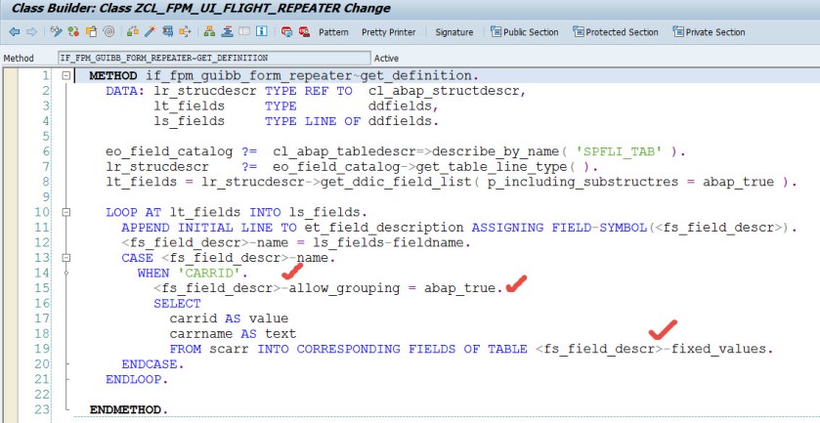Click line number 22 in the gutter
820x423 pixels.
(x=42, y=395)
